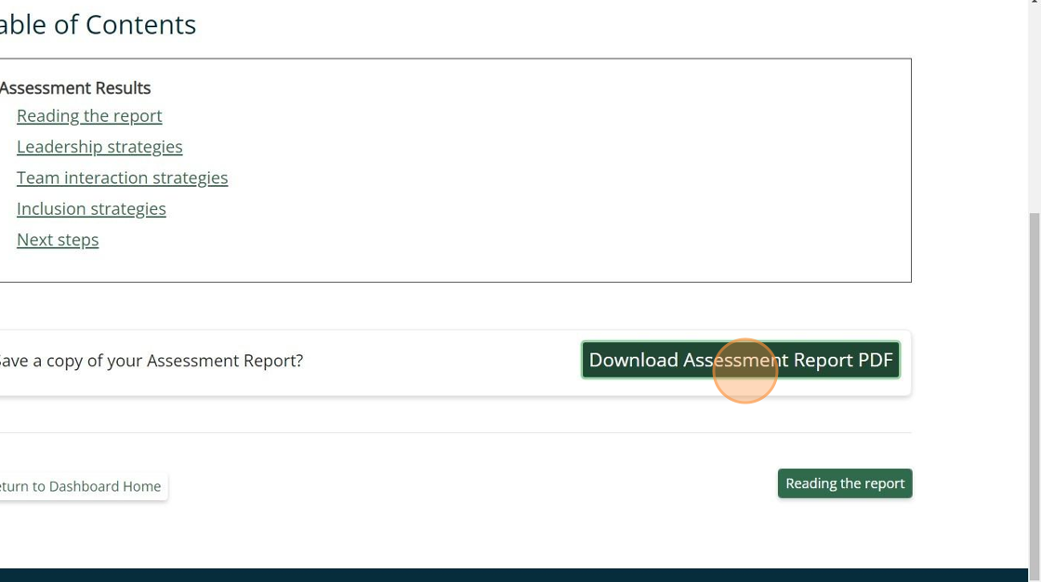Open the 'Reading the report' contents link
This screenshot has width=1041, height=582.
pos(89,115)
